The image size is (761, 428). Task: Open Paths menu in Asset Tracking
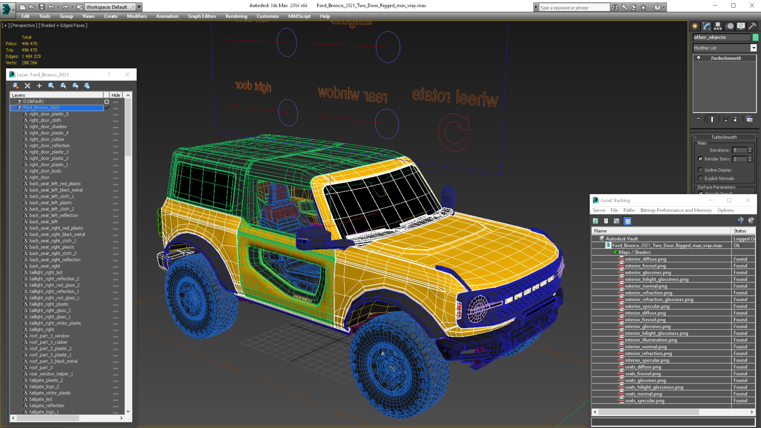629,210
